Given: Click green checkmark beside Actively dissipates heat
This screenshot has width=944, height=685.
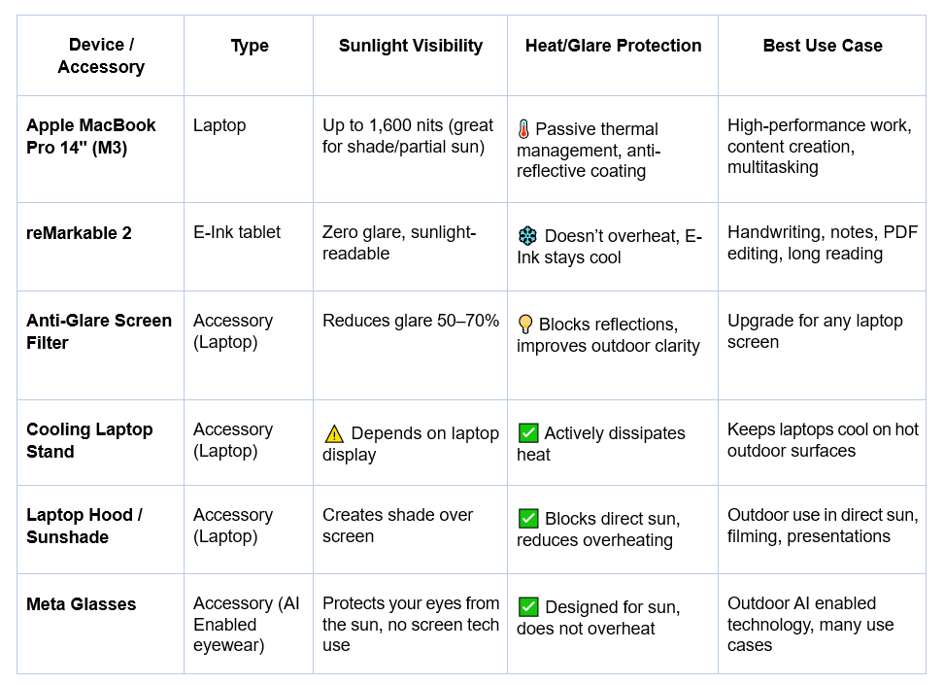Looking at the screenshot, I should click(x=528, y=433).
